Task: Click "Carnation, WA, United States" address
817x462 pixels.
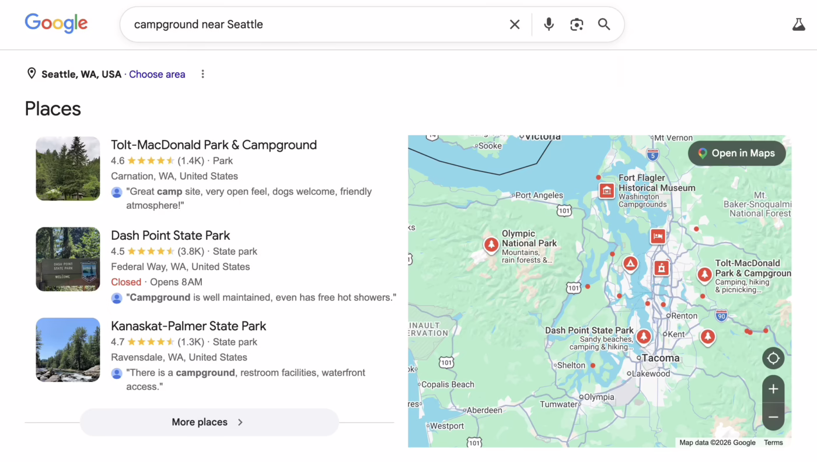Action: coord(174,176)
